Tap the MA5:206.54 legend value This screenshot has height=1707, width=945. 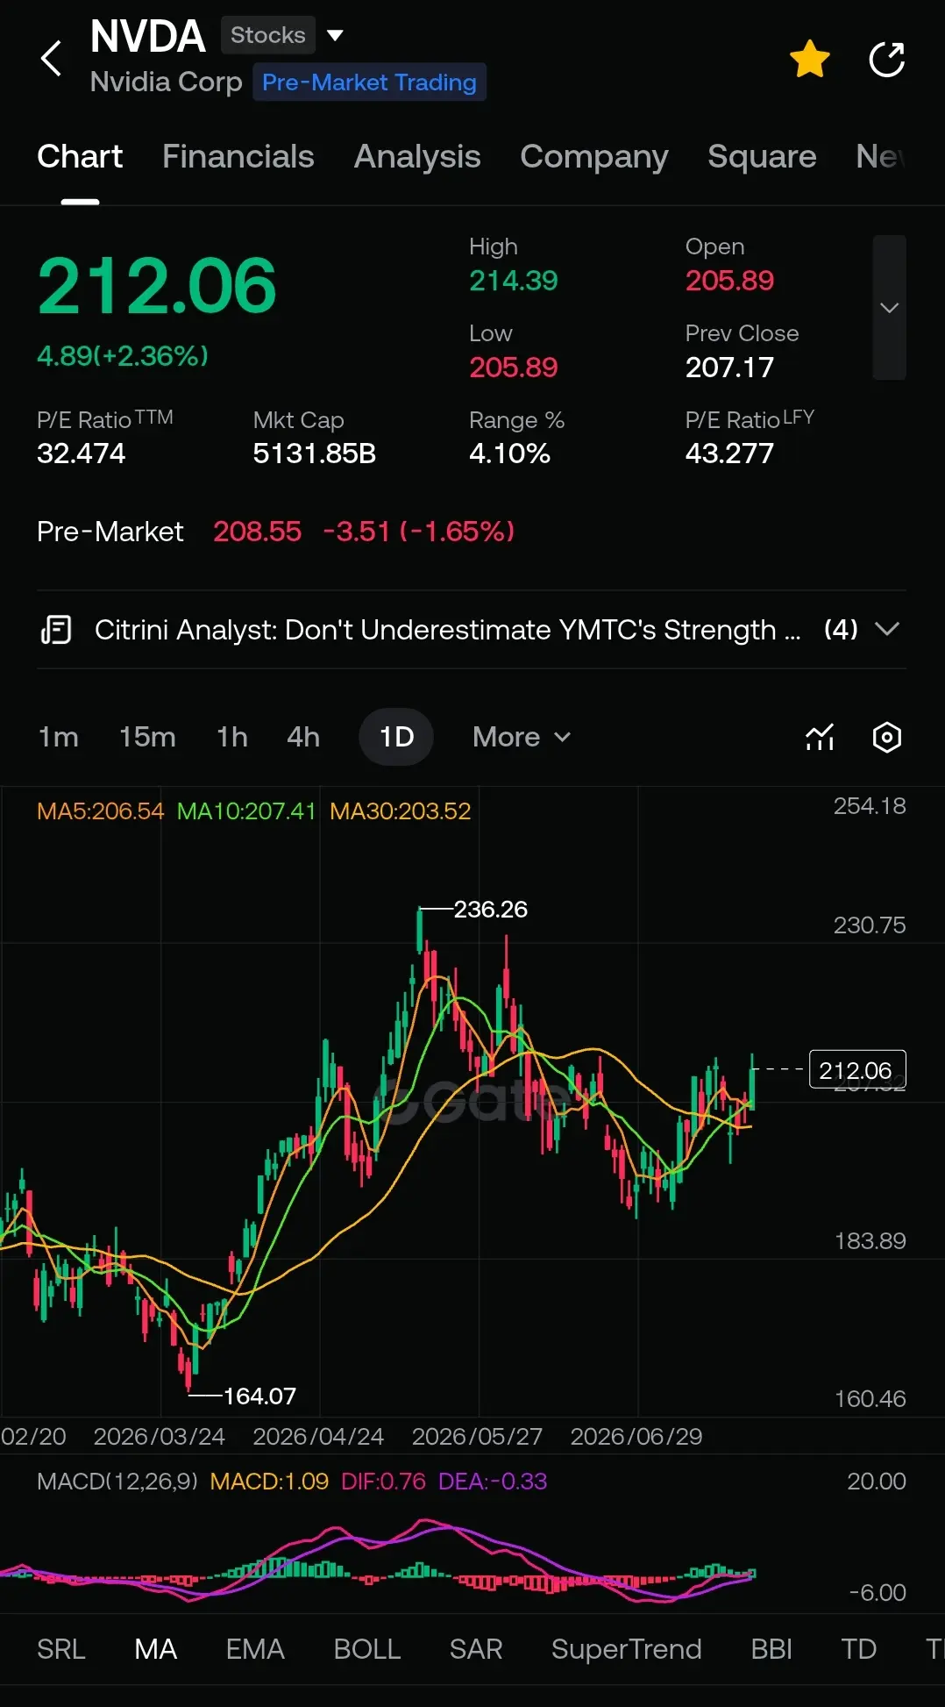pyautogui.click(x=100, y=811)
